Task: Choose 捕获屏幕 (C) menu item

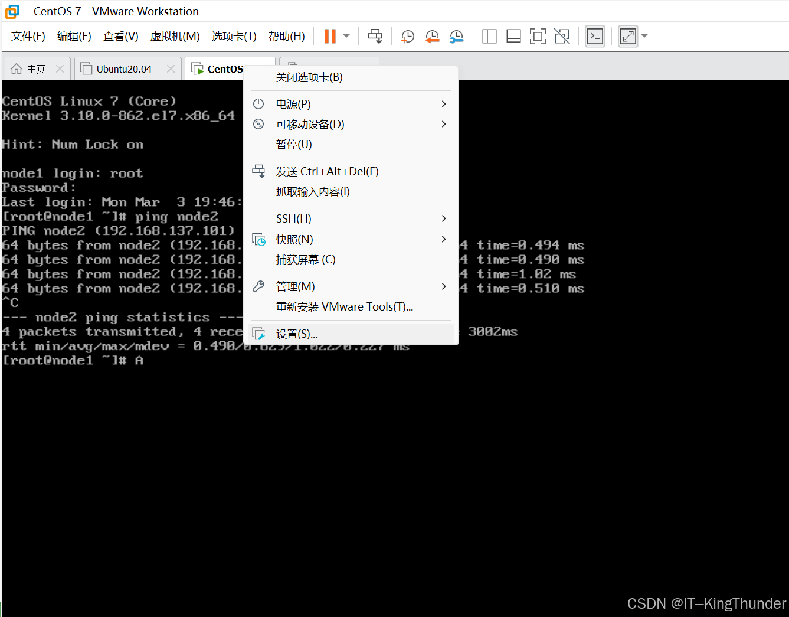Action: coord(351,259)
